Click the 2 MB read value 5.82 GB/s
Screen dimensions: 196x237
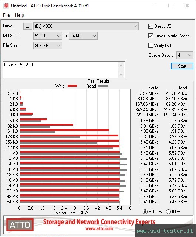click(x=178, y=158)
